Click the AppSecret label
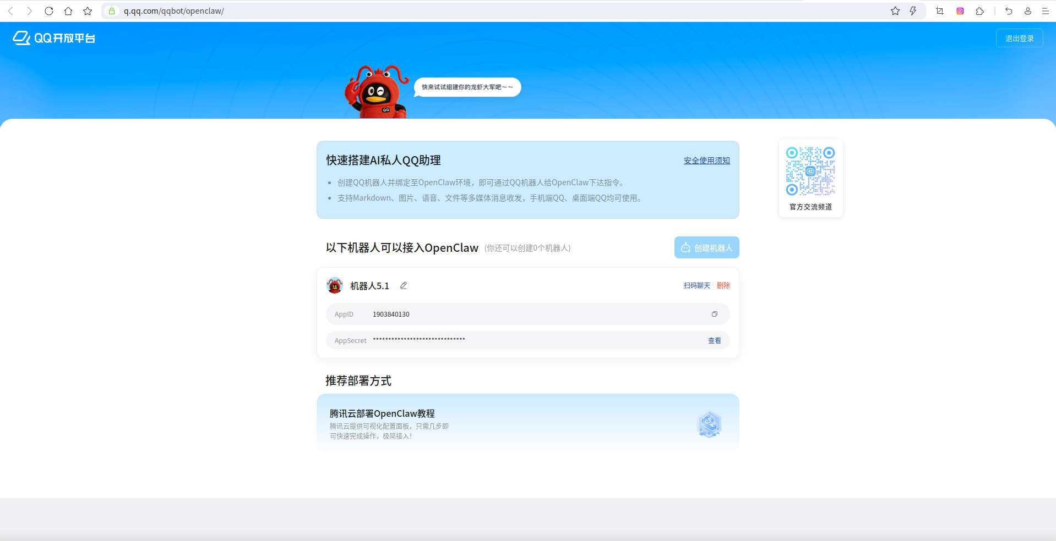 pos(351,341)
